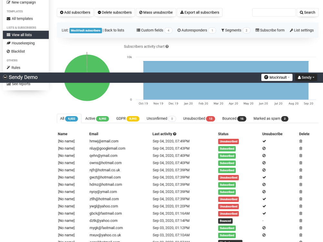Go Back to lists
Image resolution: width=323 pixels, height=242 pixels.
114,30
